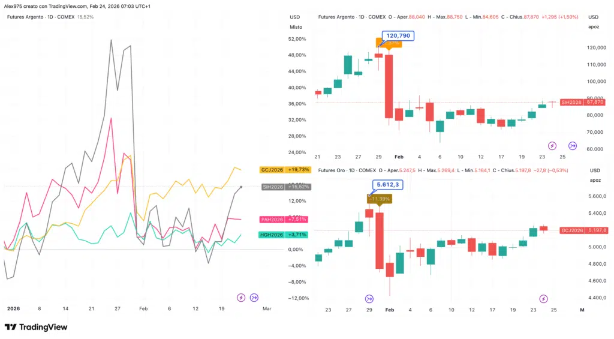614x339 pixels.
Task: Open the USD currency selector on the gold chart
Action: tap(594, 170)
